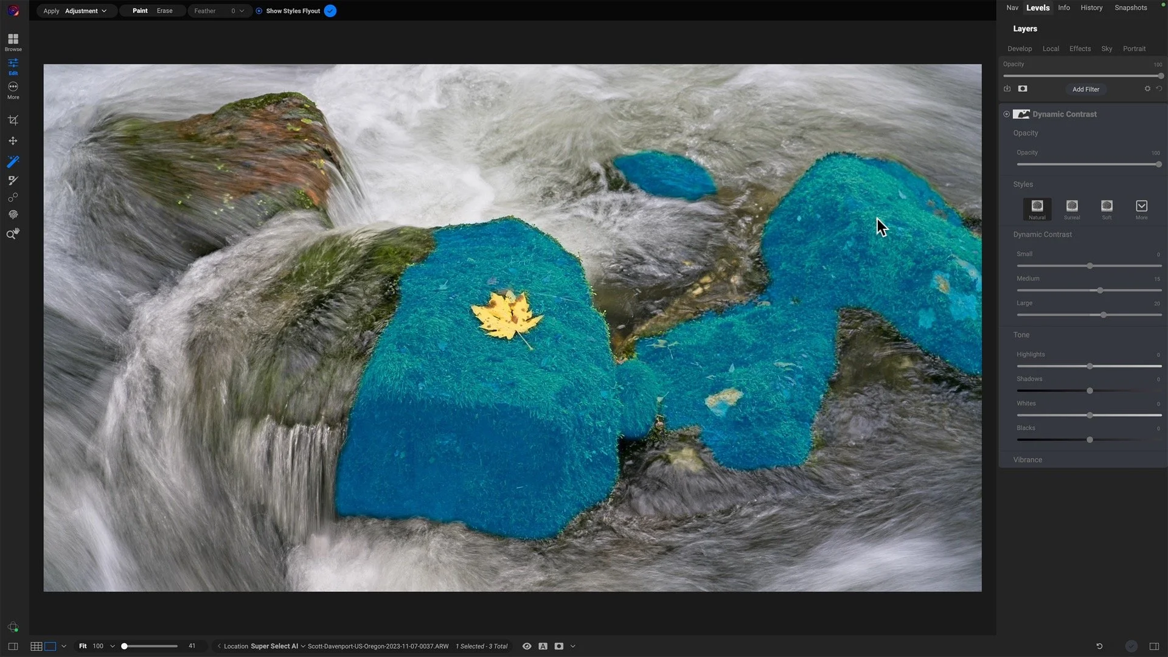This screenshot has width=1168, height=657.
Task: Open the More tools panel
Action: [x=13, y=88]
